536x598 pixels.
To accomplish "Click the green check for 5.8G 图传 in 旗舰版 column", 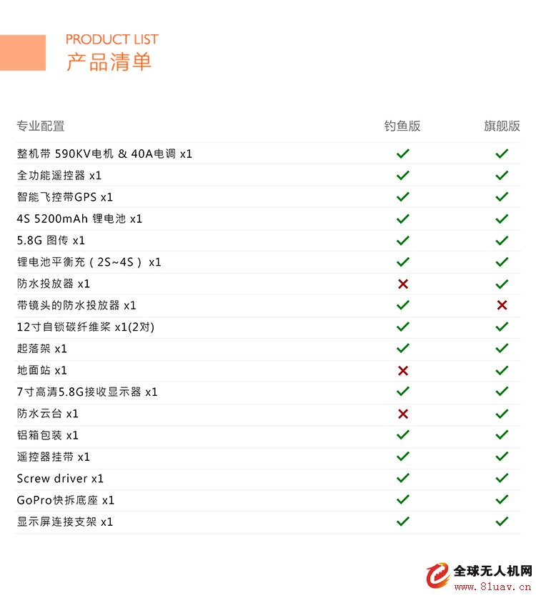I will click(x=502, y=240).
